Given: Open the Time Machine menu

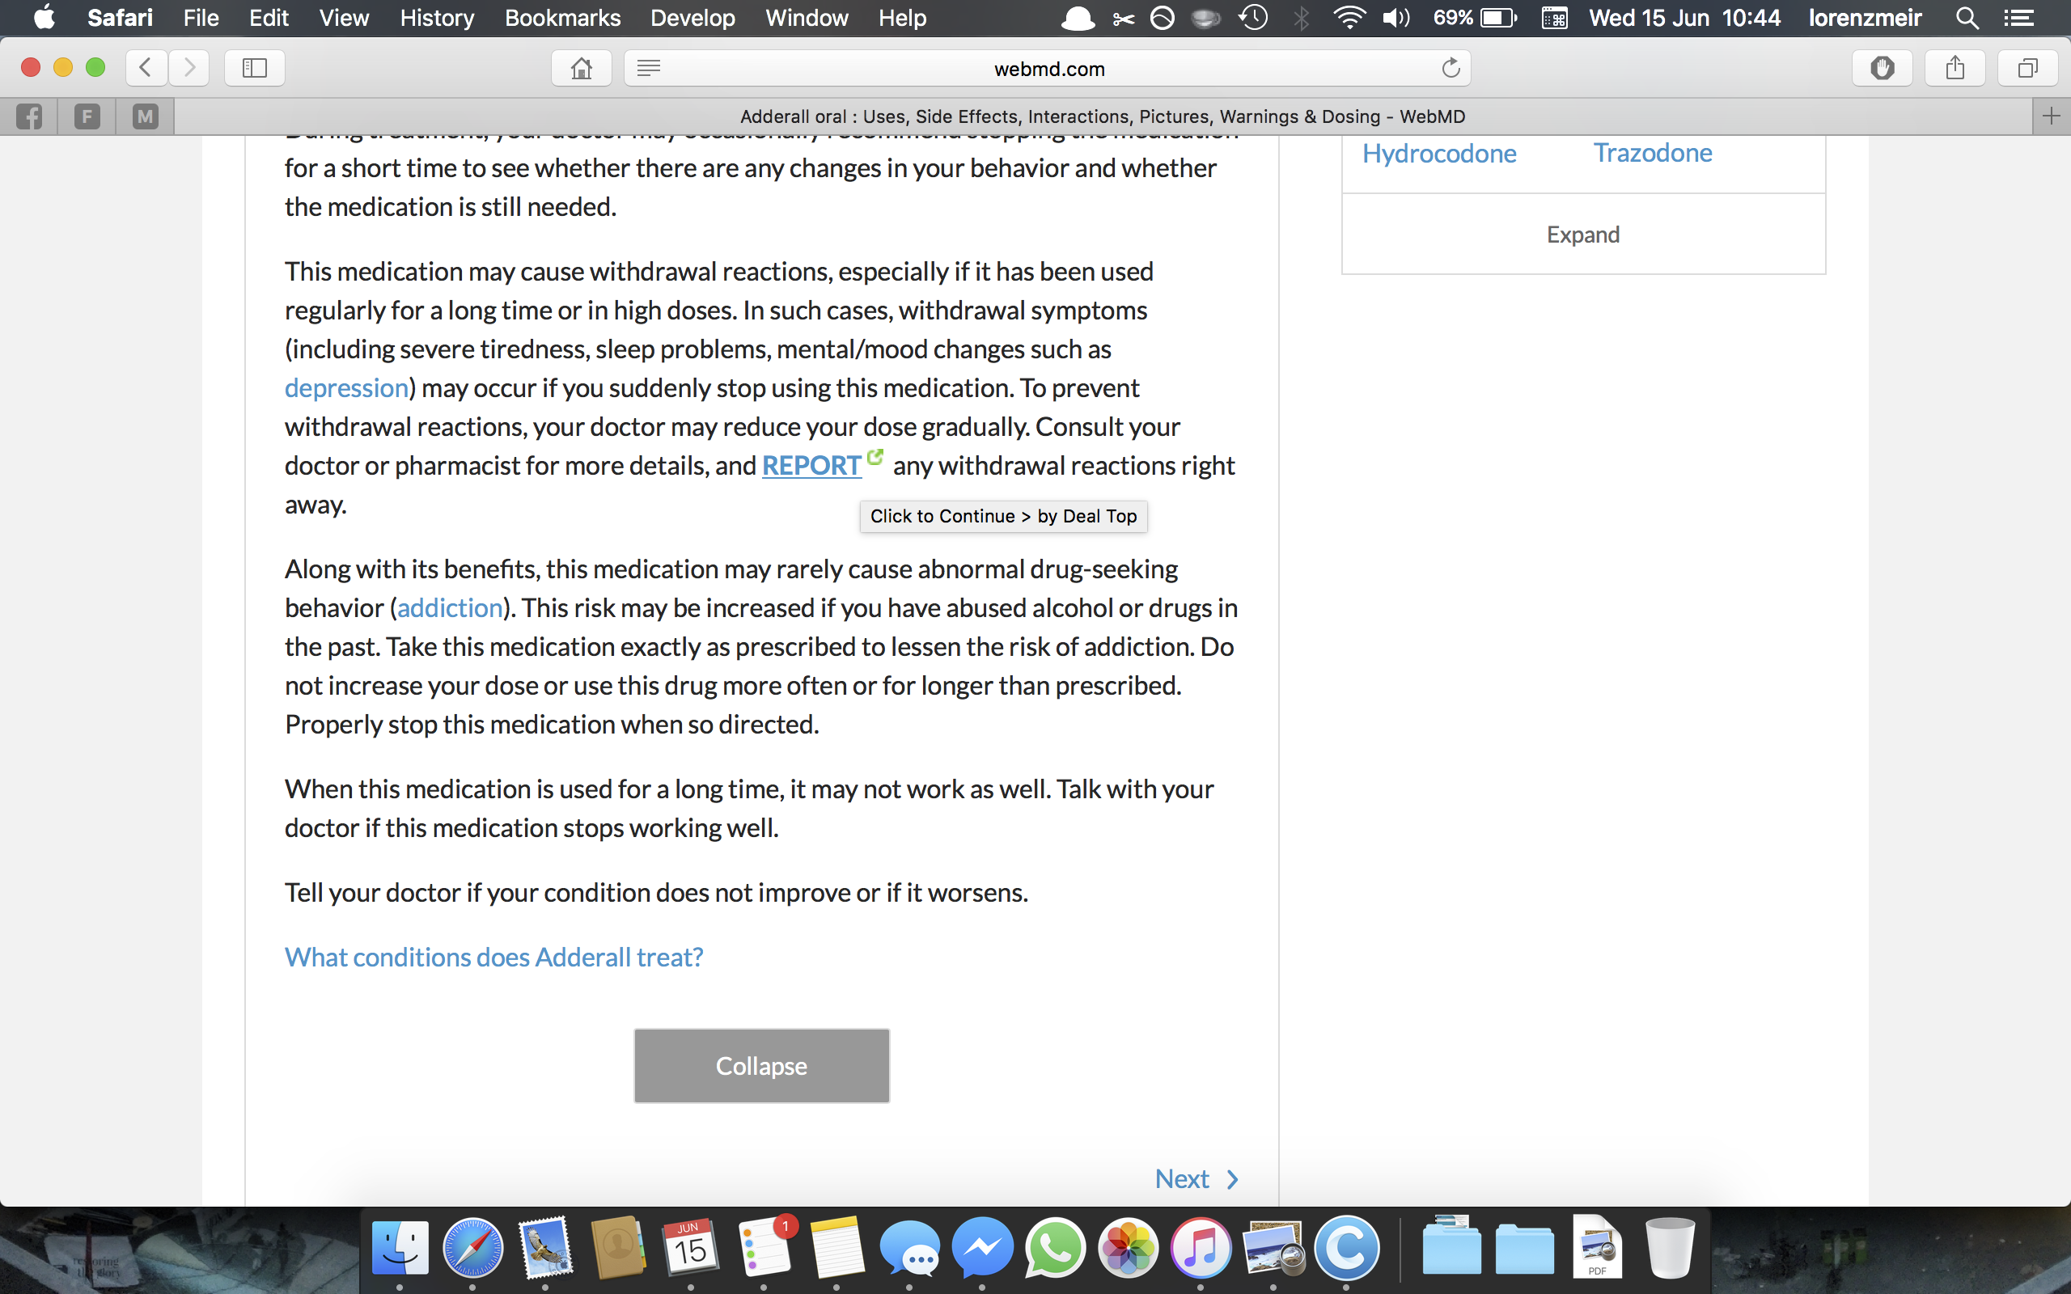Looking at the screenshot, I should coord(1254,18).
